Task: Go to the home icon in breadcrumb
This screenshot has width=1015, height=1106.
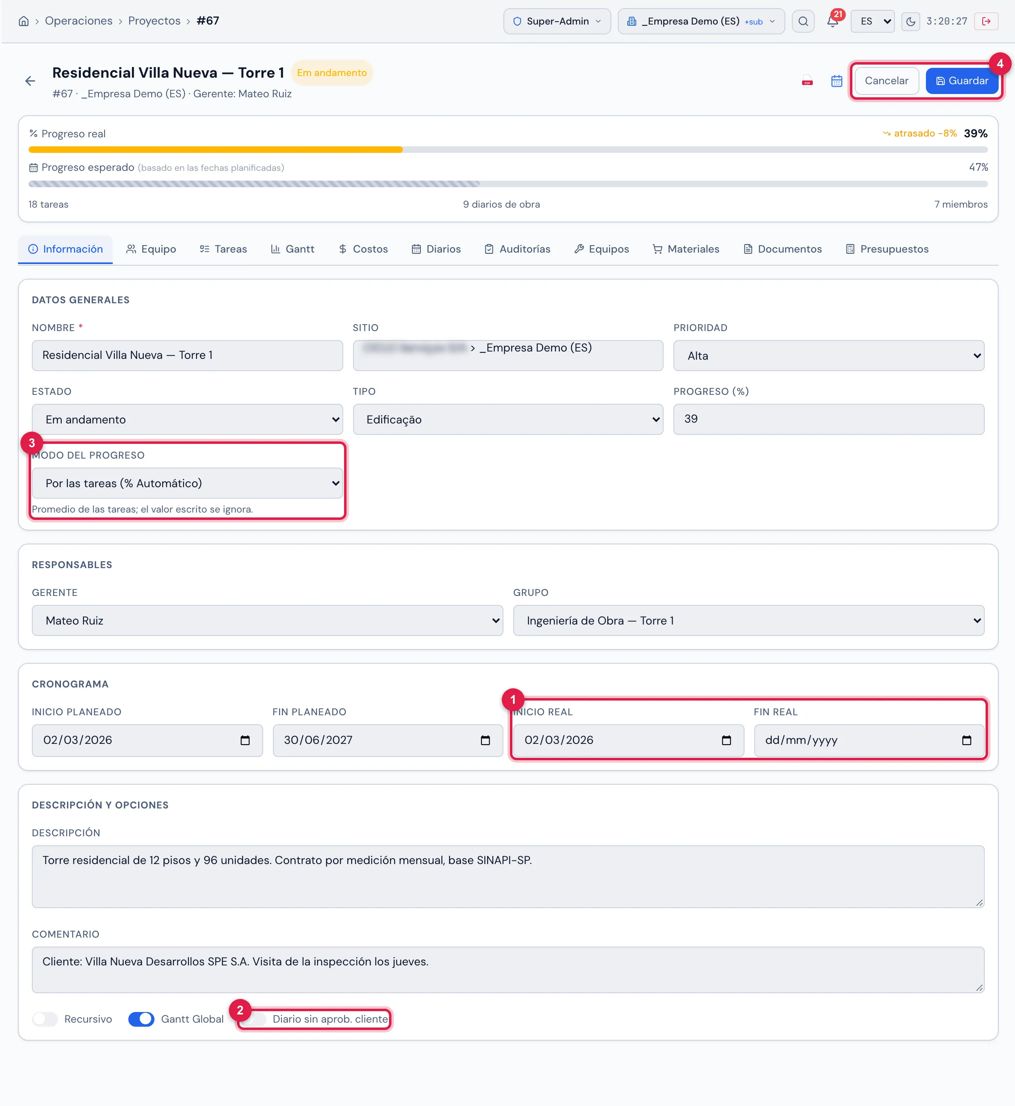Action: pos(24,21)
